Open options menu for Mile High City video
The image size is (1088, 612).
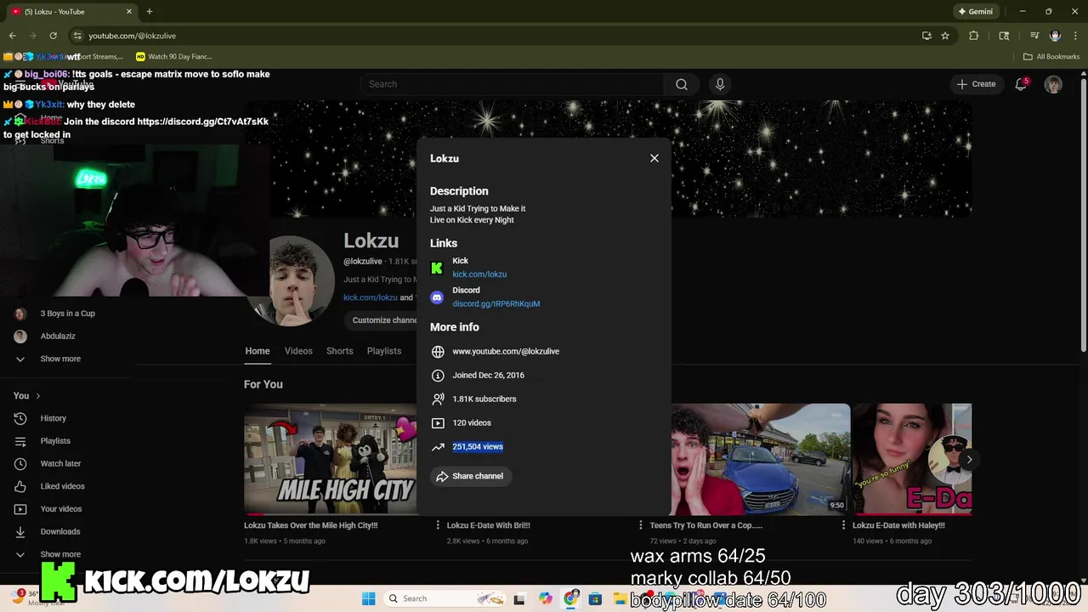point(439,525)
